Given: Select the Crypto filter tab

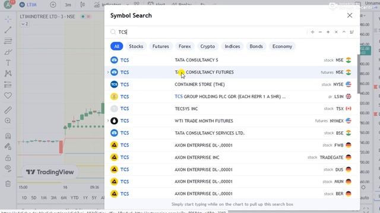Looking at the screenshot, I should click(x=207, y=46).
